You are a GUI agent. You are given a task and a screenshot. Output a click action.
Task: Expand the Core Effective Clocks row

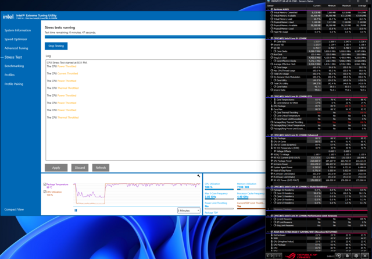(272, 61)
